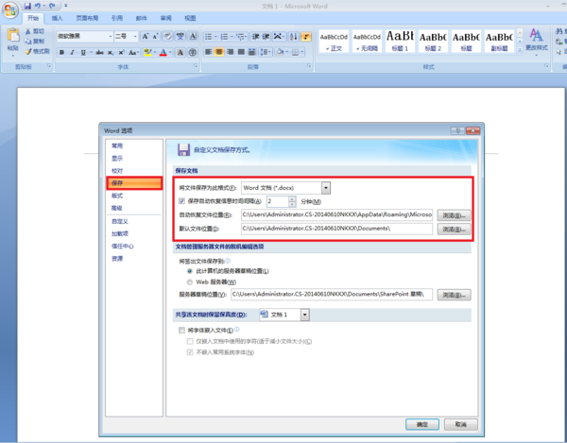Insert an enclosed character (circled 字 icon)
Screen dimensions: 567x443
pyautogui.click(x=193, y=52)
